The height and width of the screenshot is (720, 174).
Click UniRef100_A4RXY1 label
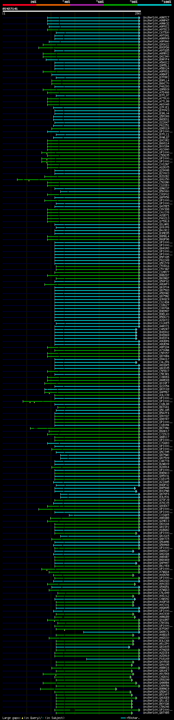coord(156,326)
